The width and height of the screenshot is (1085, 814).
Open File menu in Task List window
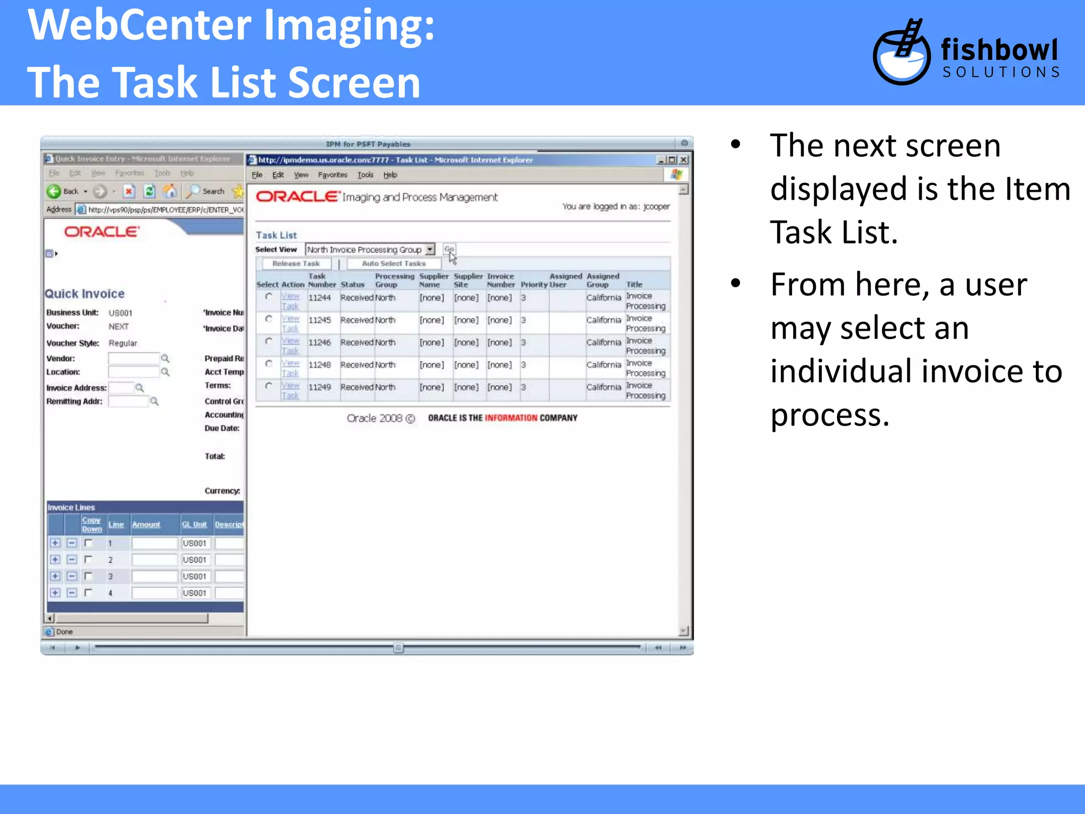[257, 175]
